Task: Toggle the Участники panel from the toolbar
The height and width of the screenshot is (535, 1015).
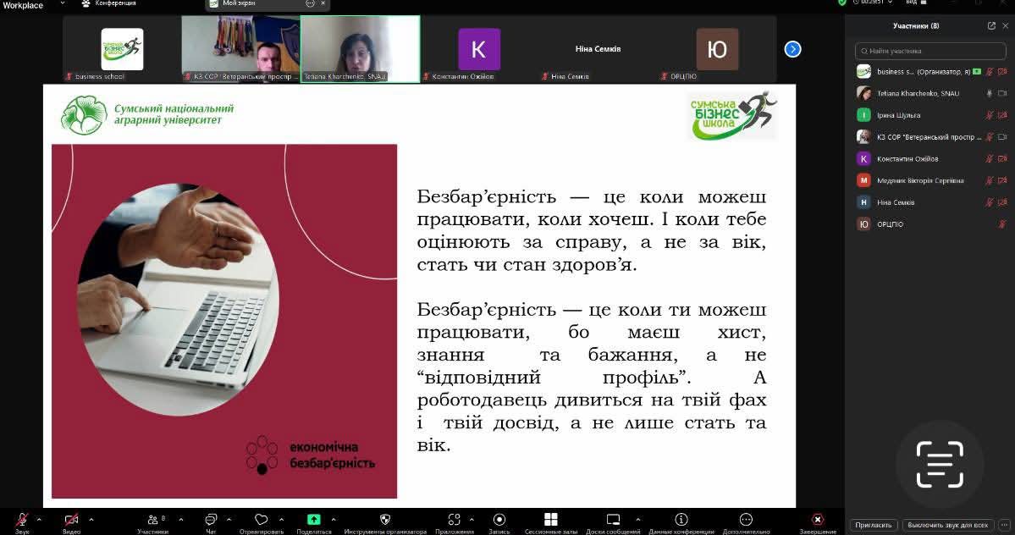Action: tap(152, 521)
